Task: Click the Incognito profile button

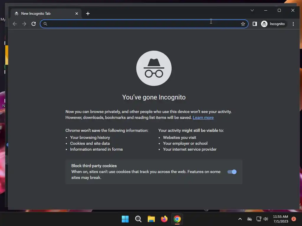Action: [x=273, y=24]
